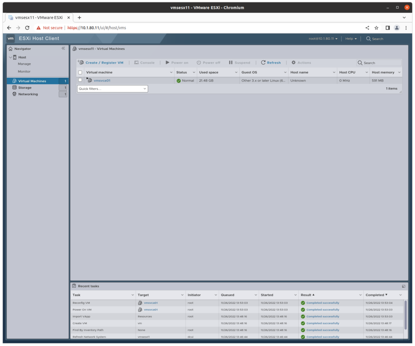This screenshot has width=415, height=346.
Task: Open Target column options arrow in Recent tasks
Action: pos(182,295)
